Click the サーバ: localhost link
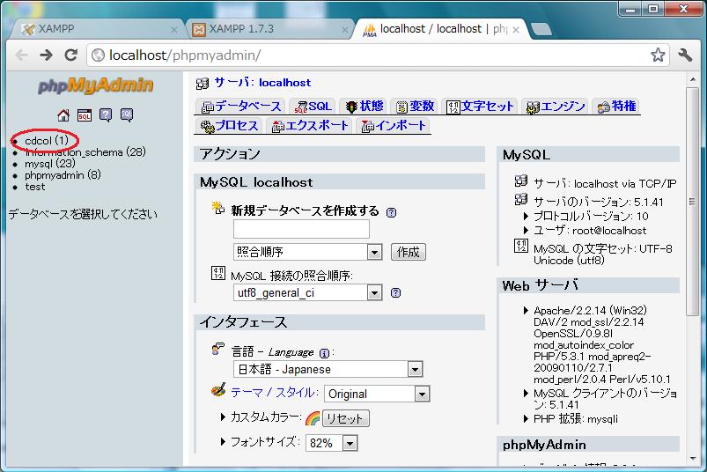707x472 pixels. click(x=262, y=83)
